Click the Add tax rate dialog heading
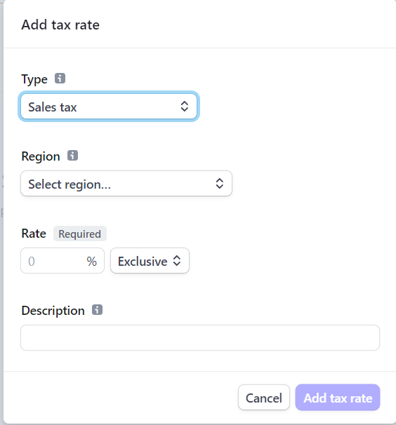Image resolution: width=396 pixels, height=425 pixels. (60, 25)
